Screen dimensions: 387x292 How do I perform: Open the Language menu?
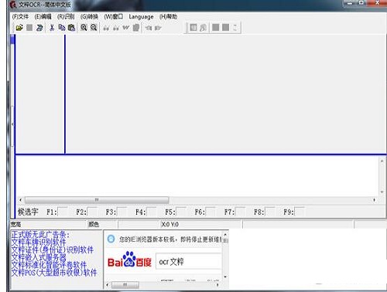[141, 17]
